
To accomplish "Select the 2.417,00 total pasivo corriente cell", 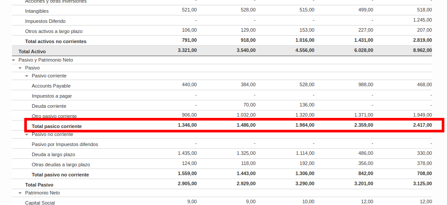I will point(422,125).
